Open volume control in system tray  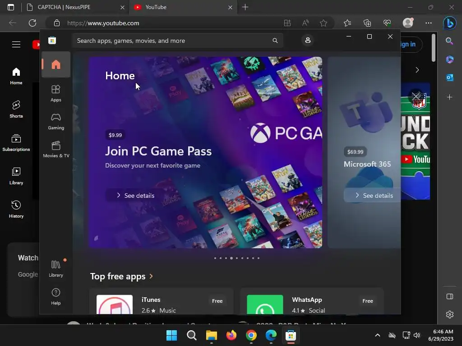(x=417, y=335)
